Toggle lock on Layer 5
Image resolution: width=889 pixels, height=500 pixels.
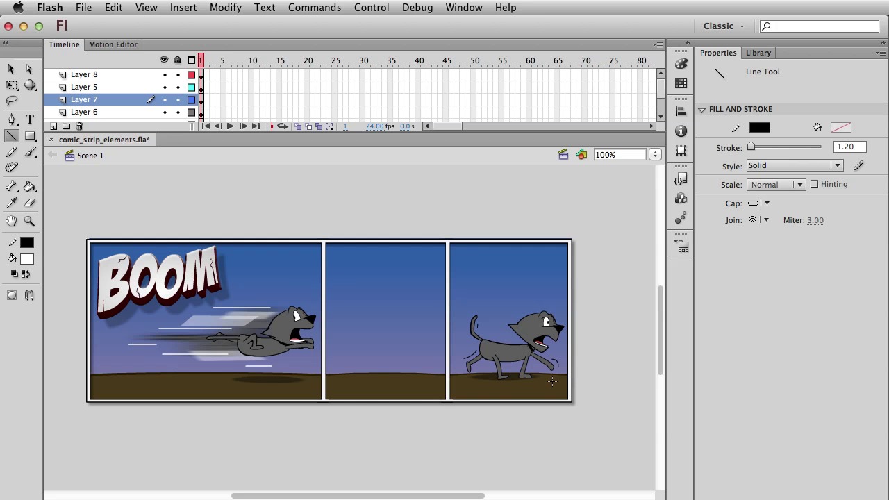[178, 87]
